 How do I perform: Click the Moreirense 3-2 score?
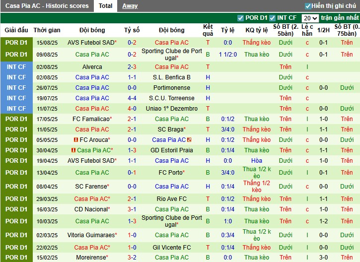coord(132,258)
